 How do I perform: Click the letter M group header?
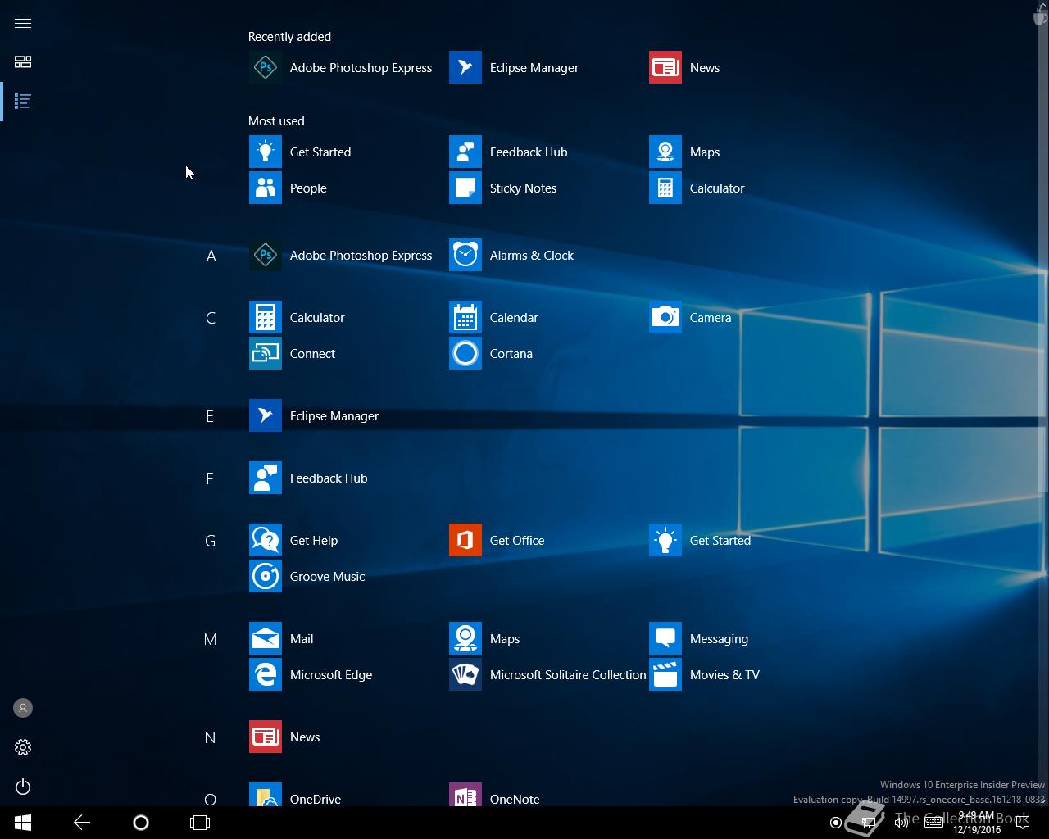[211, 639]
